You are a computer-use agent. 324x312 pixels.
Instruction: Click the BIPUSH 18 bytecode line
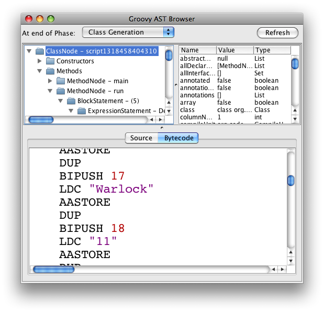click(92, 228)
